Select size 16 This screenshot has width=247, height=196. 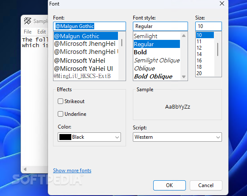tap(205, 60)
